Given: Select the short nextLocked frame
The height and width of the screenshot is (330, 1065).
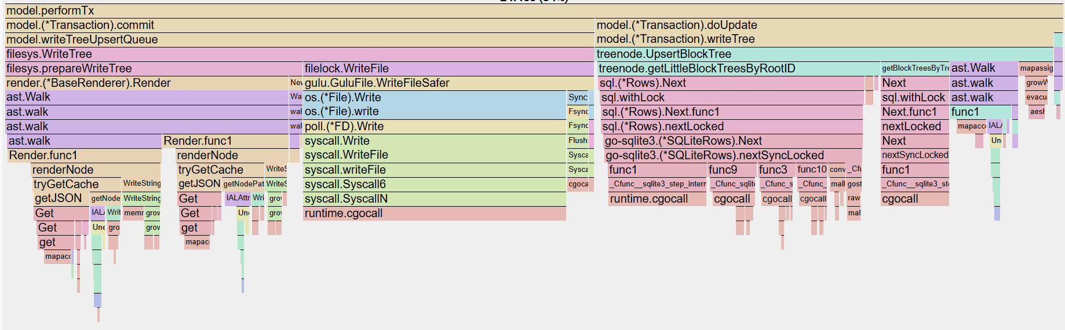Looking at the screenshot, I should click(915, 127).
